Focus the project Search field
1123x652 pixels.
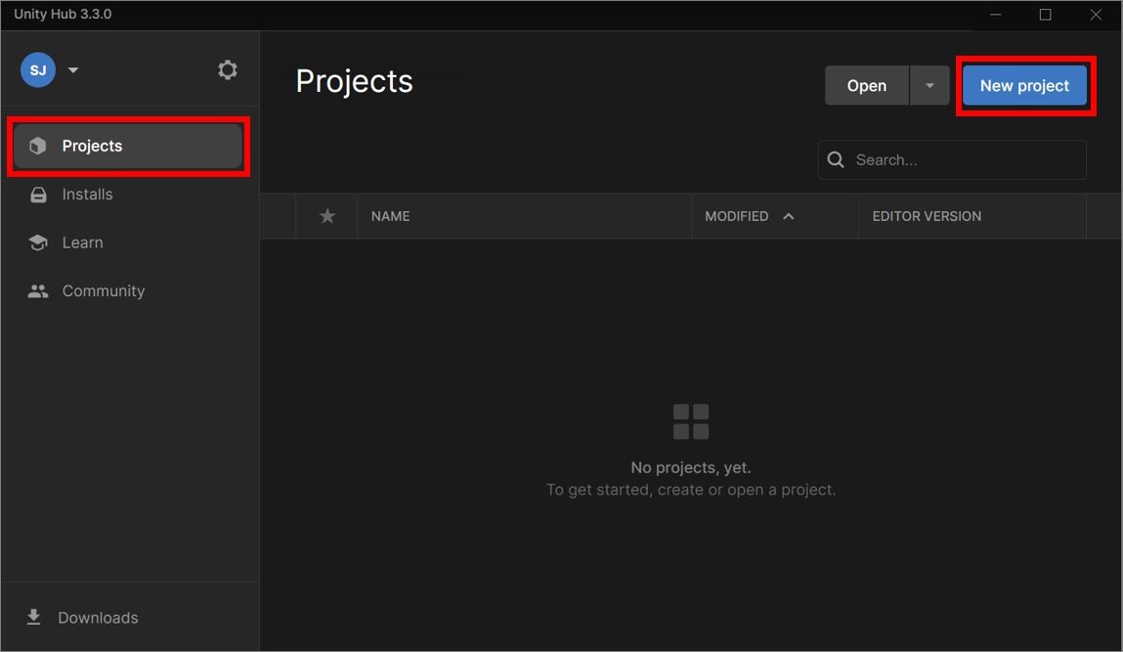point(952,159)
